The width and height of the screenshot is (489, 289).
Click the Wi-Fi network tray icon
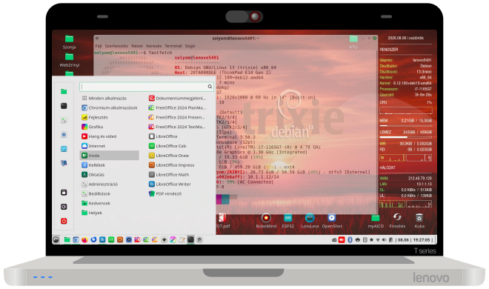[378, 240]
